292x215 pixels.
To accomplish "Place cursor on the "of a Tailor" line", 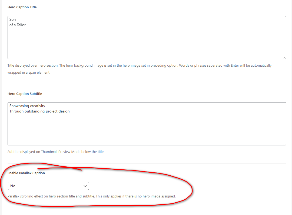I will (x=18, y=25).
